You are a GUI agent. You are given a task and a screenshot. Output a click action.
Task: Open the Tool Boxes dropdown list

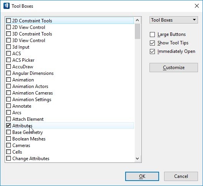click(174, 20)
